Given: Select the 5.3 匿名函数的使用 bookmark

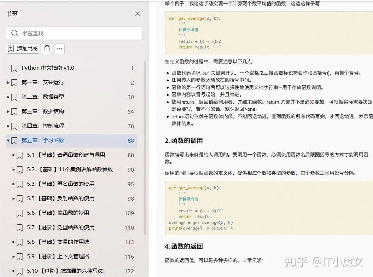Looking at the screenshot, I should (x=57, y=184).
